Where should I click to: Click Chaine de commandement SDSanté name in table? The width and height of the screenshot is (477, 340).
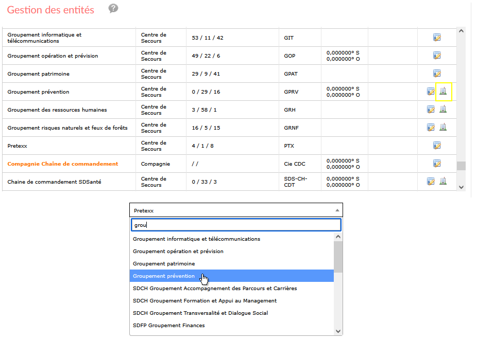point(54,182)
